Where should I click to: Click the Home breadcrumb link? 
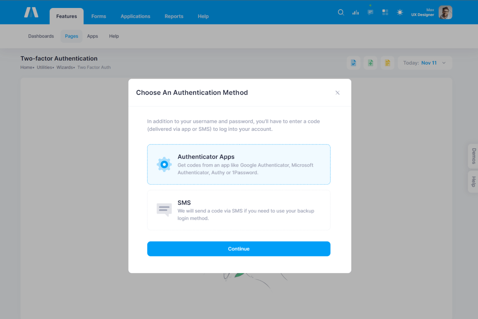tap(26, 67)
